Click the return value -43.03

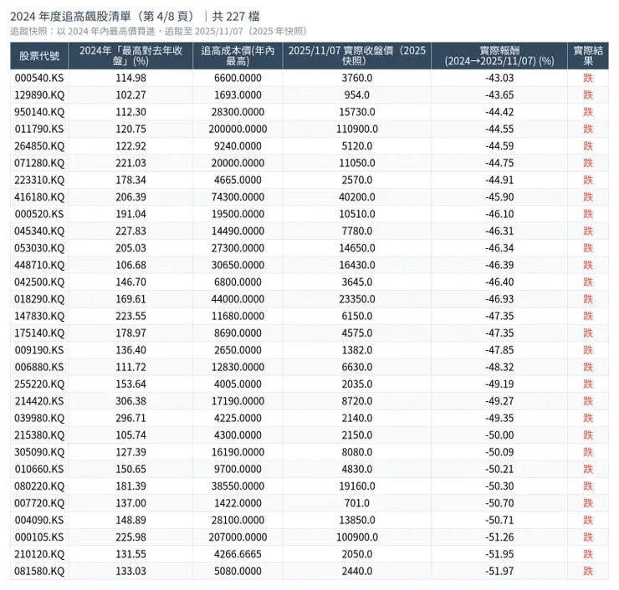point(499,78)
